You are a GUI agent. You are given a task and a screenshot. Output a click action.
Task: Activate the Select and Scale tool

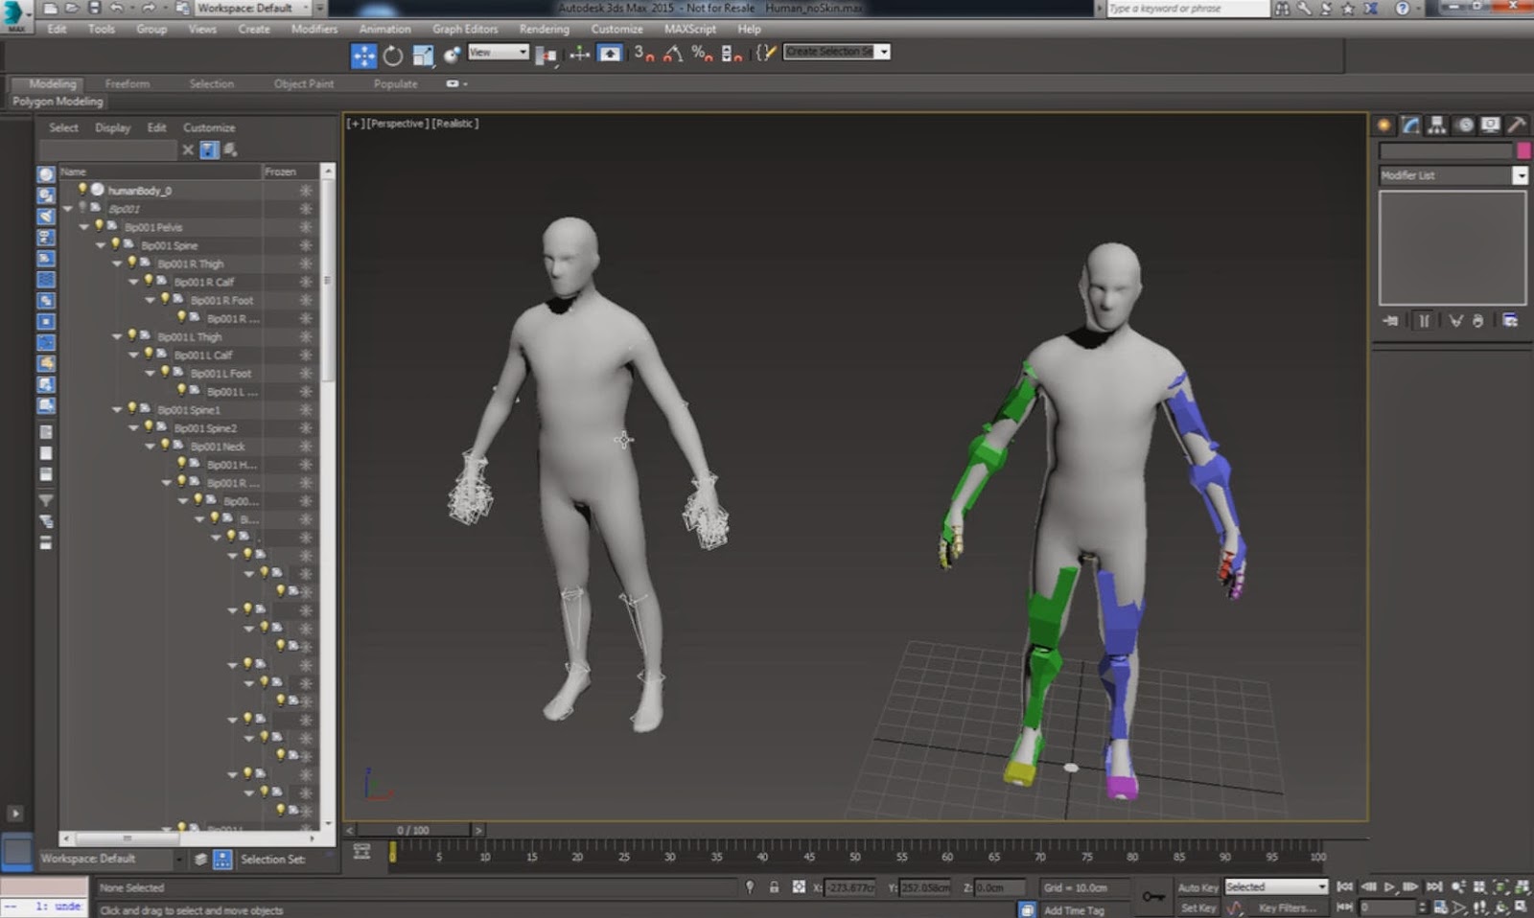click(x=423, y=56)
